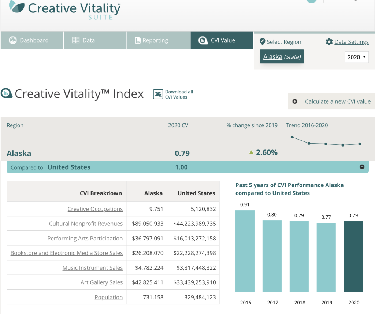Click the 2.60% change value

point(267,152)
